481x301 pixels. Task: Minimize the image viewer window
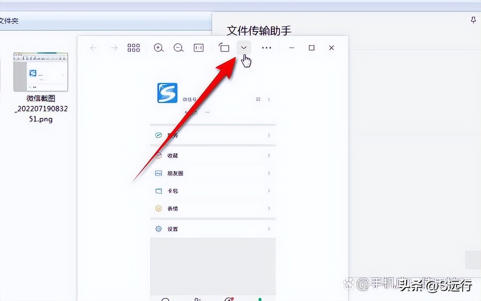[292, 48]
